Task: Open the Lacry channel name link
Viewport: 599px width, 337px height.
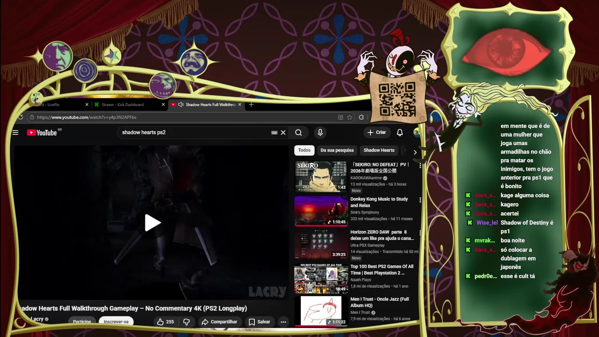Action: click(37, 319)
